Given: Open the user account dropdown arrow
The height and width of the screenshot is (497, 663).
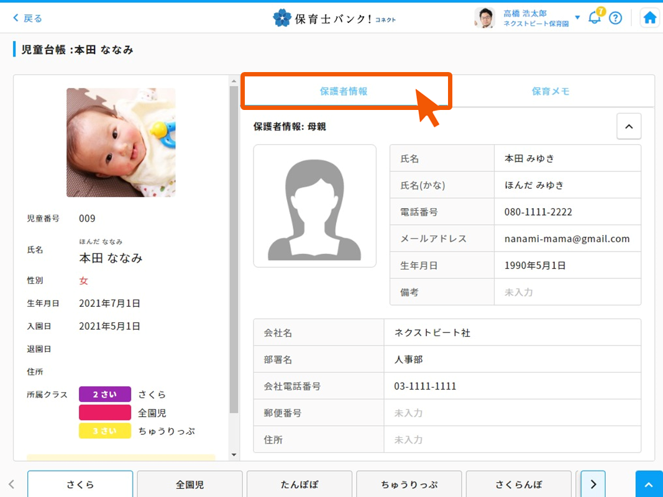Looking at the screenshot, I should (x=577, y=17).
